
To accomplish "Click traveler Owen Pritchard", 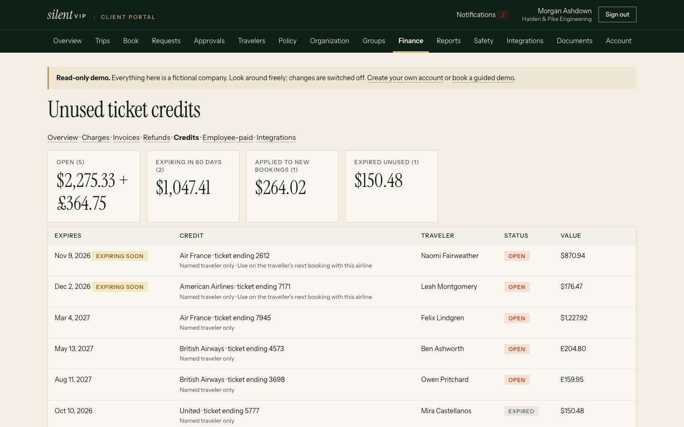I will point(445,380).
